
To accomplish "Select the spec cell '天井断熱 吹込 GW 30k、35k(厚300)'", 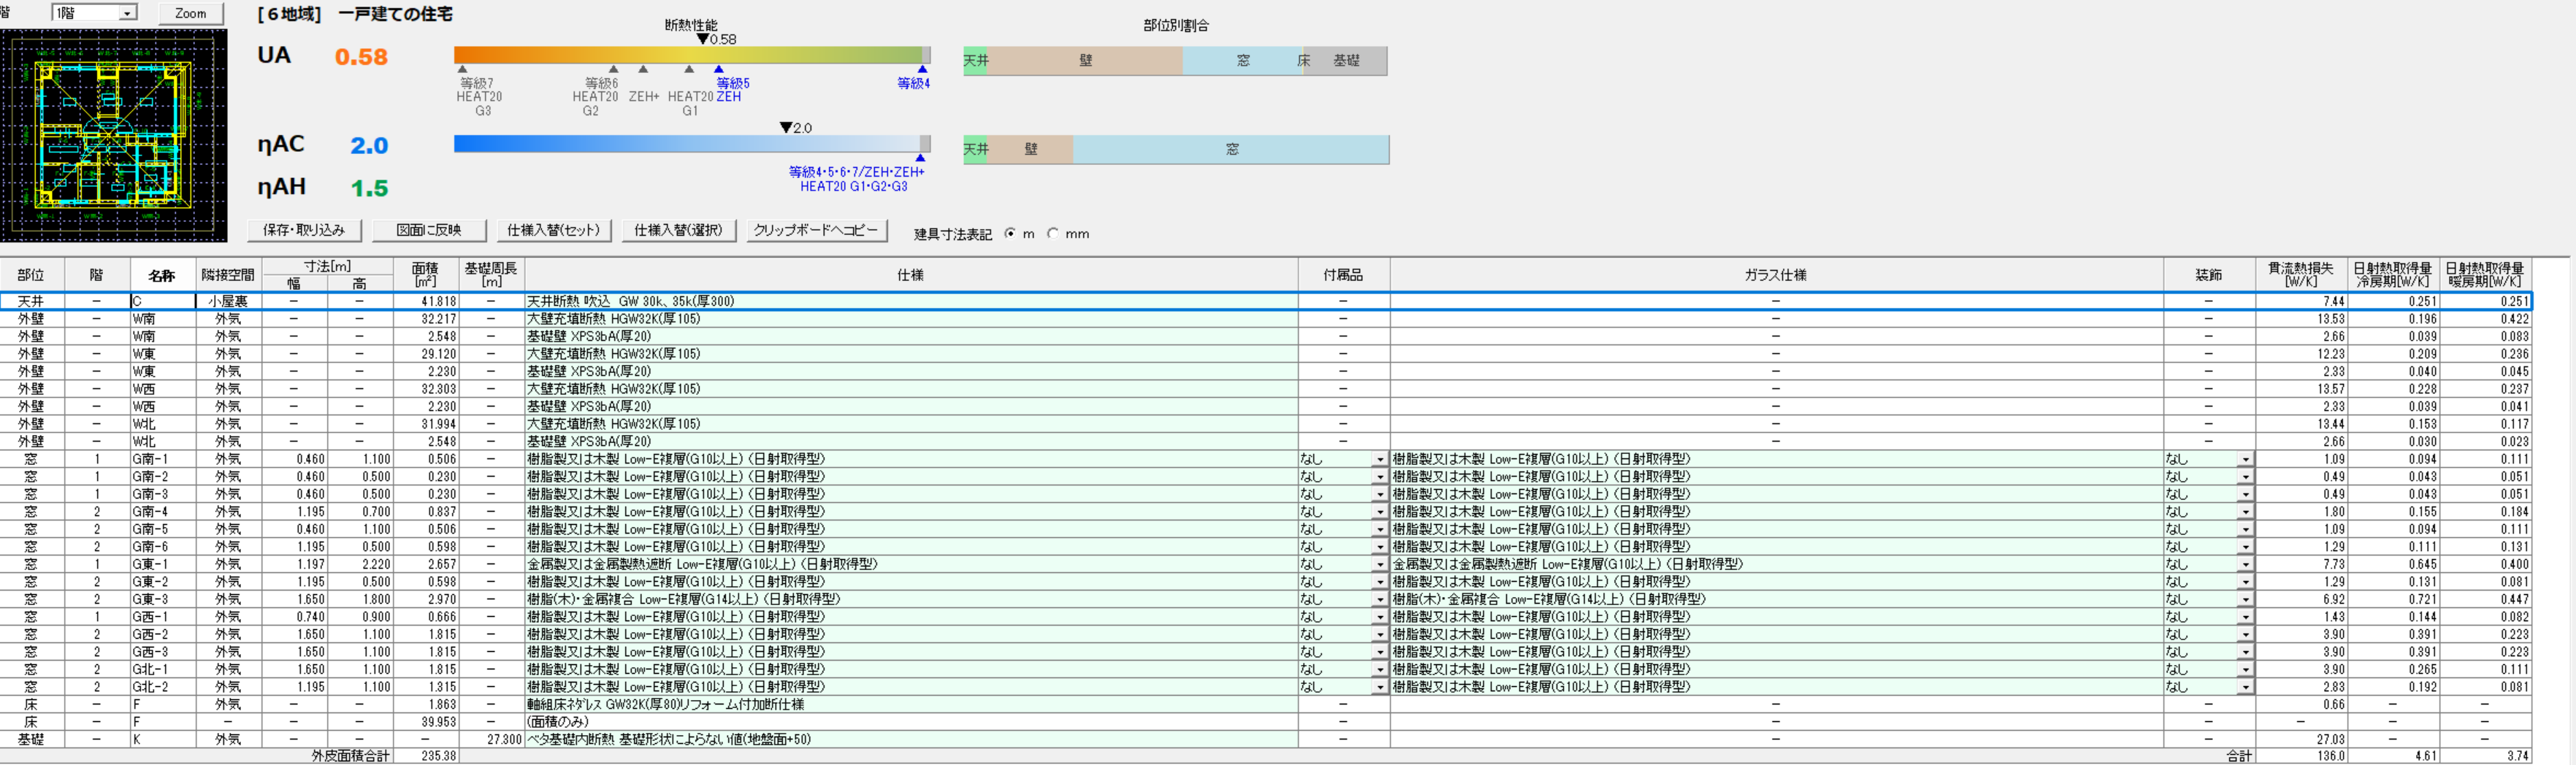I will pos(910,301).
